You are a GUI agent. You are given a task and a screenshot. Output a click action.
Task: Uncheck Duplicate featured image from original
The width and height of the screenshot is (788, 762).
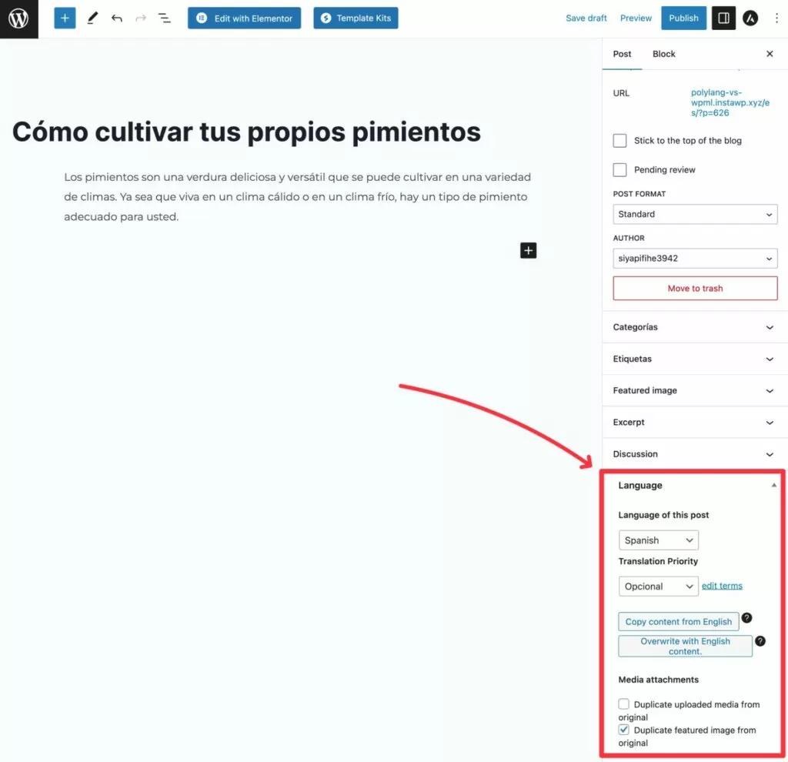(x=623, y=730)
